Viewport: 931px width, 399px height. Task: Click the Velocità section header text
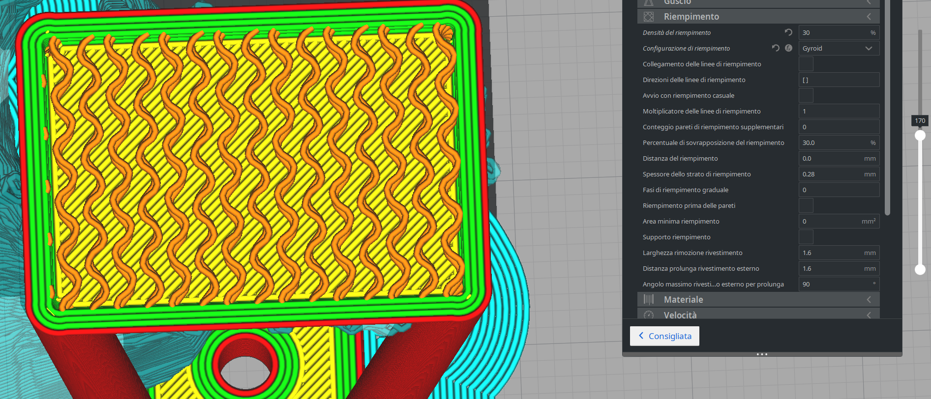(680, 315)
